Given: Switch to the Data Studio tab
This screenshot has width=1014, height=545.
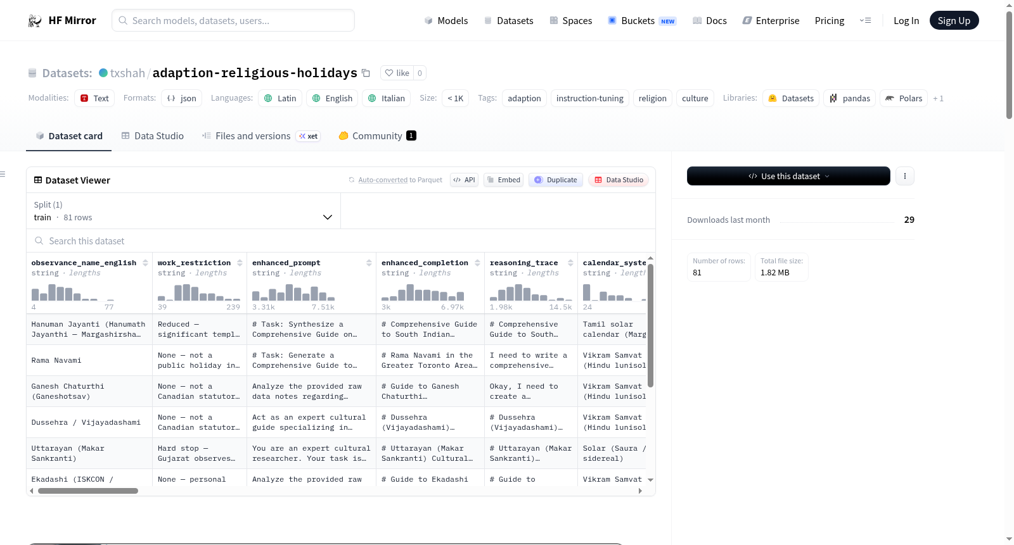Looking at the screenshot, I should 153,135.
